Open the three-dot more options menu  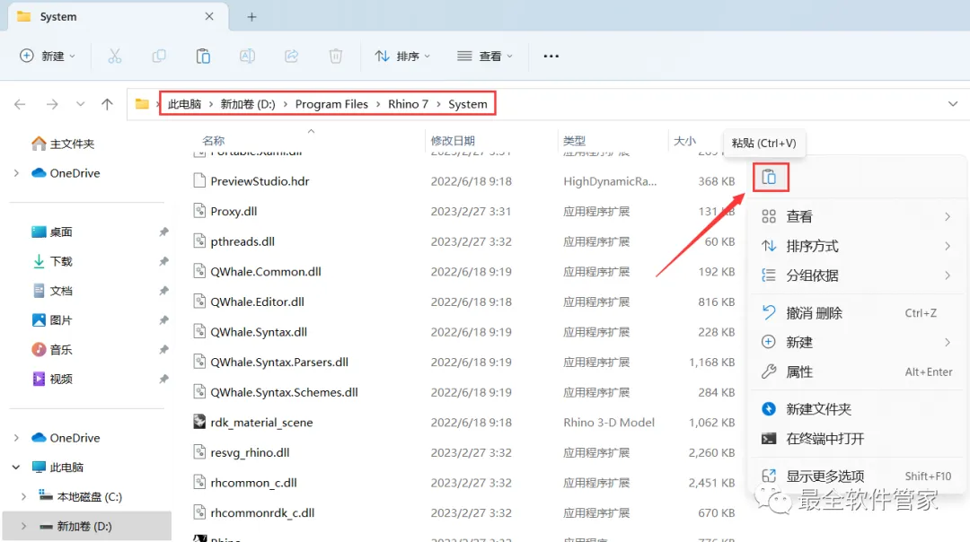pos(551,57)
